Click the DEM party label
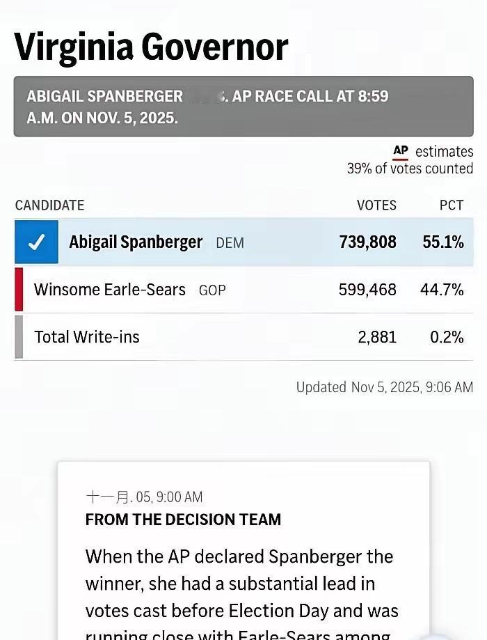This screenshot has height=640, width=487. pyautogui.click(x=230, y=244)
